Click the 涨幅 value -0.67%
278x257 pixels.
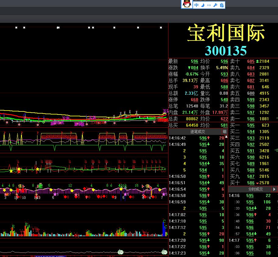pos(192,74)
